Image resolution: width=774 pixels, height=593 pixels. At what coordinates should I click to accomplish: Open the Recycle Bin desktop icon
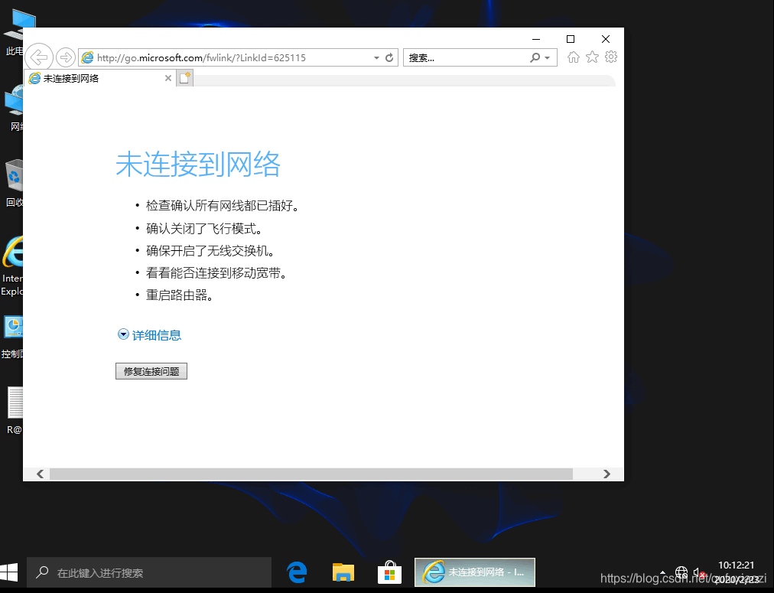(x=14, y=180)
